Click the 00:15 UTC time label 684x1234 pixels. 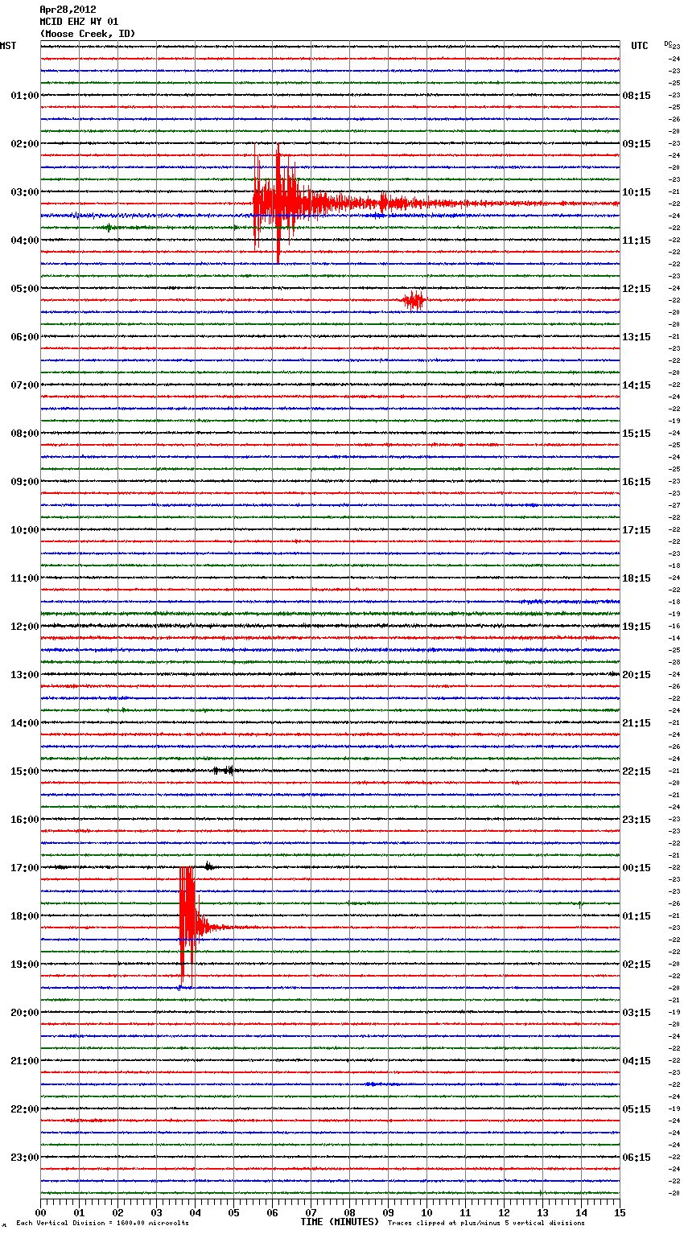point(637,868)
